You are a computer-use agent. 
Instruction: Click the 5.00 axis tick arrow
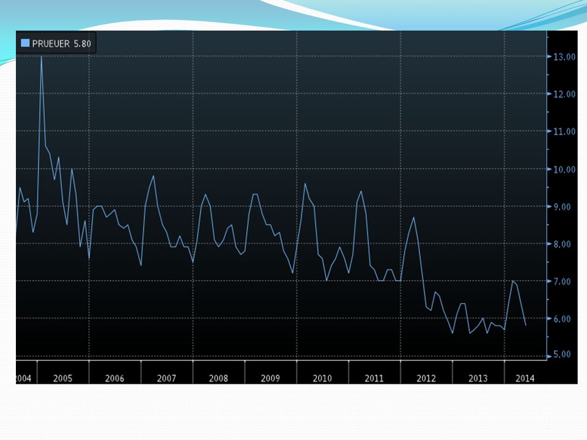tap(550, 356)
